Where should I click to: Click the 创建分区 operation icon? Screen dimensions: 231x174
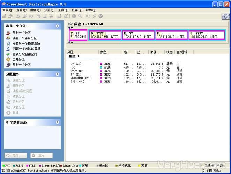pos(8,80)
